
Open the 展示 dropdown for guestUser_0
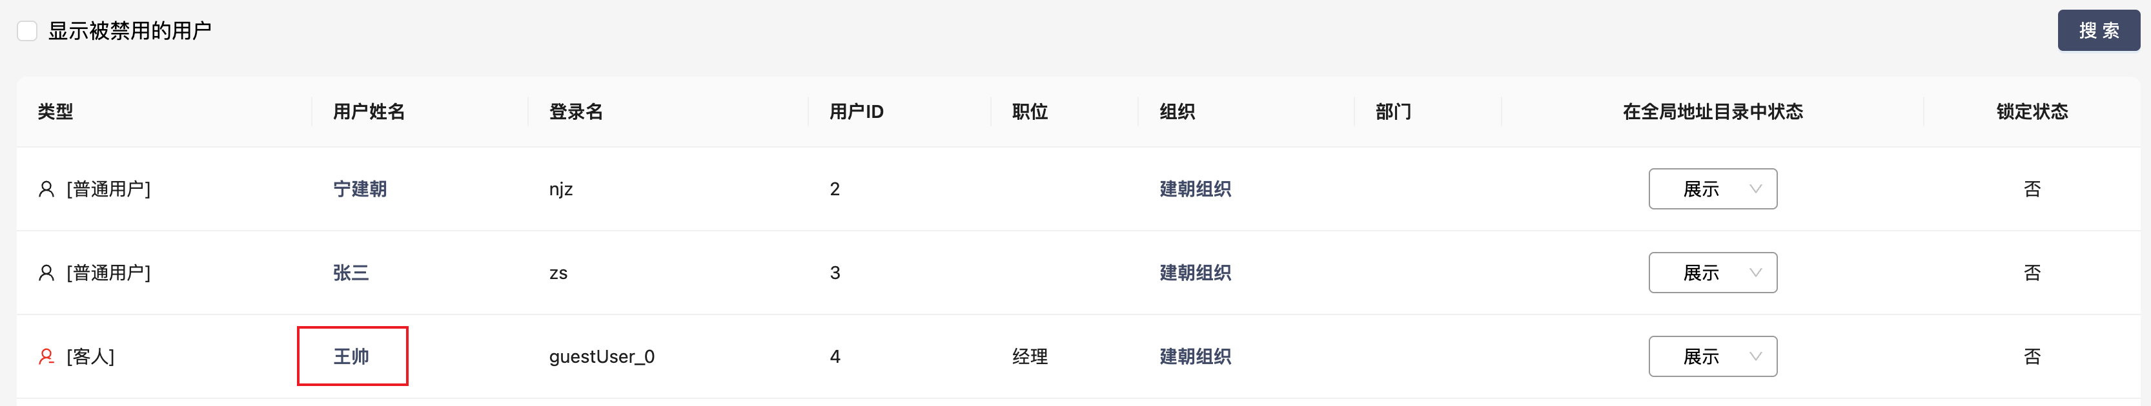(1712, 357)
